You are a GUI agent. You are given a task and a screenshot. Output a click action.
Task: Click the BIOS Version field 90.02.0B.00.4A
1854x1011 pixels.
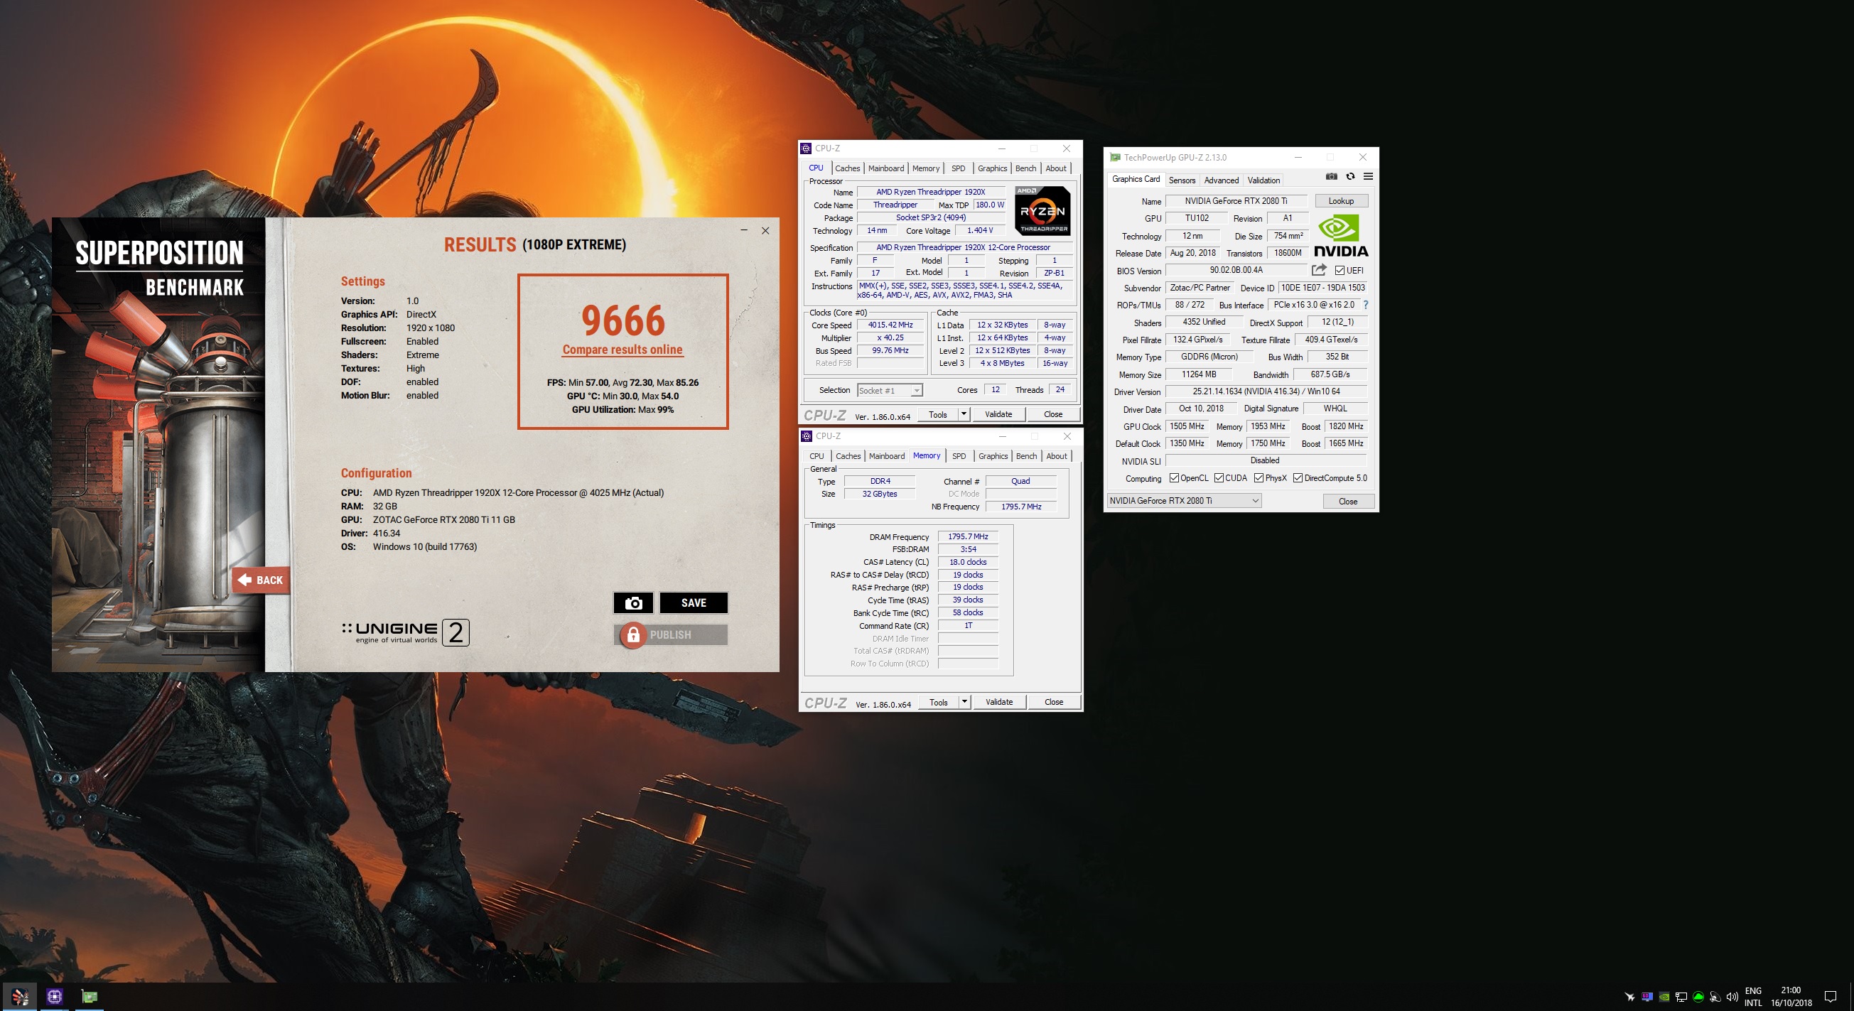(x=1236, y=271)
